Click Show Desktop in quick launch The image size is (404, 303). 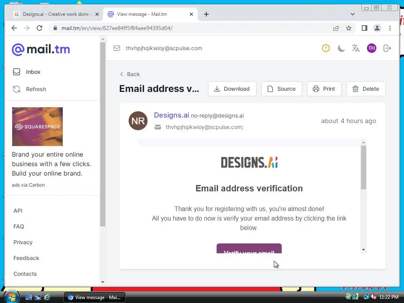coord(28,297)
